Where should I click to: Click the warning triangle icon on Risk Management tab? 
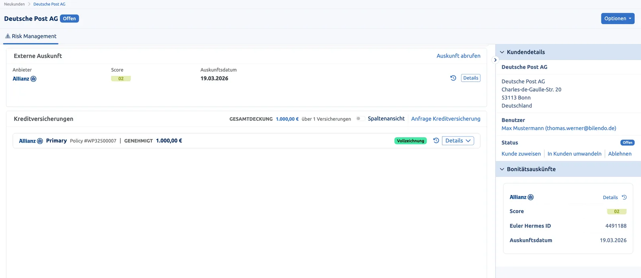(8, 36)
